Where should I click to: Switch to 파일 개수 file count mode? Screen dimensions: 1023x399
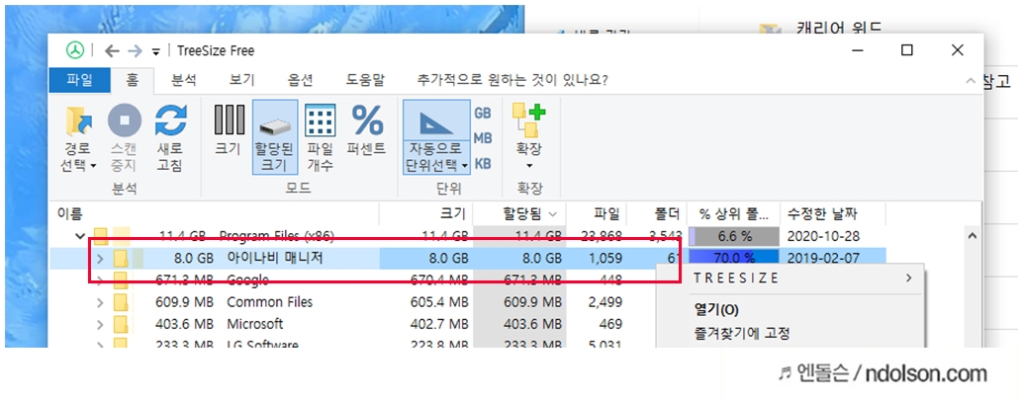321,138
